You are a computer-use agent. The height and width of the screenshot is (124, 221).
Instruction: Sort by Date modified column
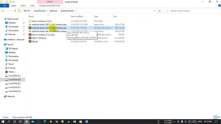coord(77,17)
